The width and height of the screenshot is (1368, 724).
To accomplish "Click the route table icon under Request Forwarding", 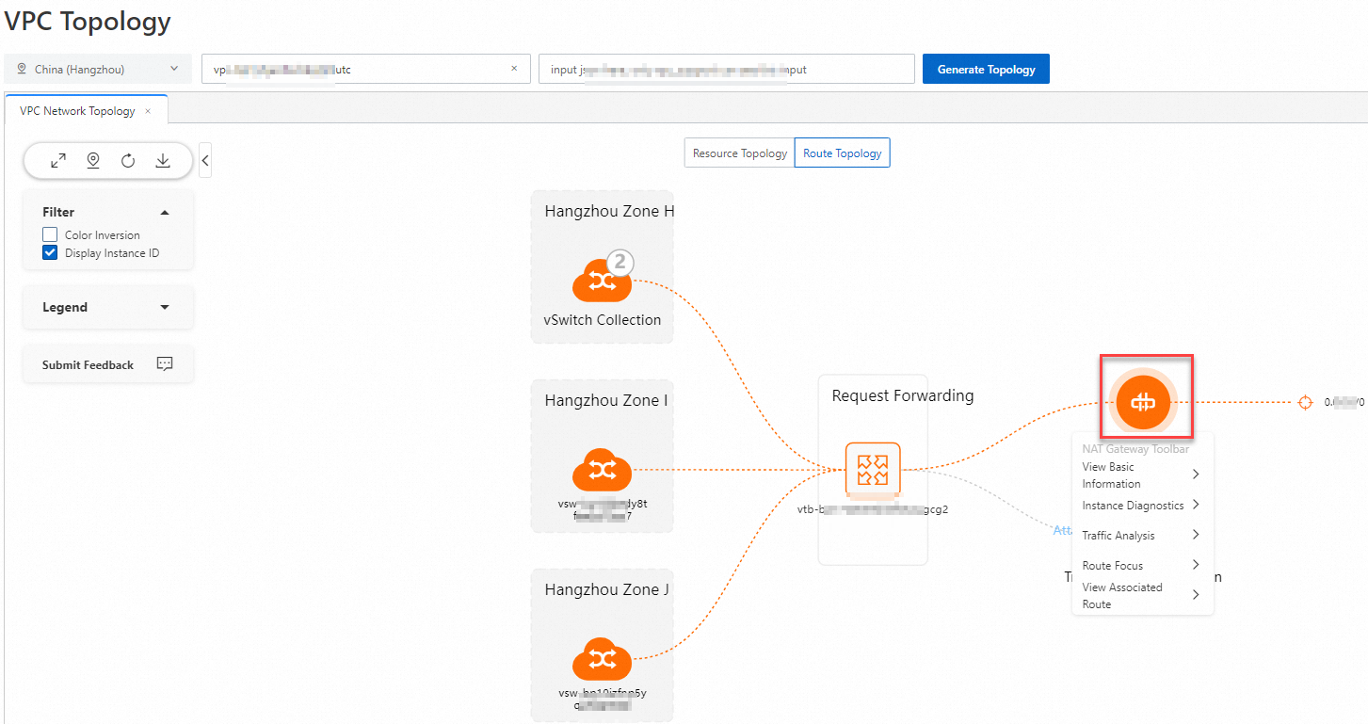I will coord(873,469).
